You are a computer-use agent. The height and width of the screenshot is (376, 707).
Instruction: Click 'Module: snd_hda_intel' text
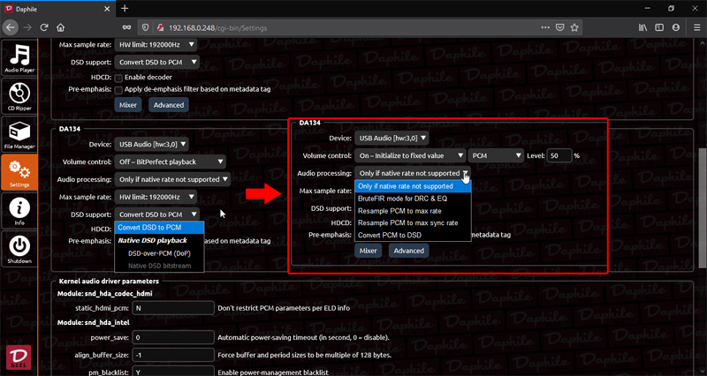tap(94, 322)
